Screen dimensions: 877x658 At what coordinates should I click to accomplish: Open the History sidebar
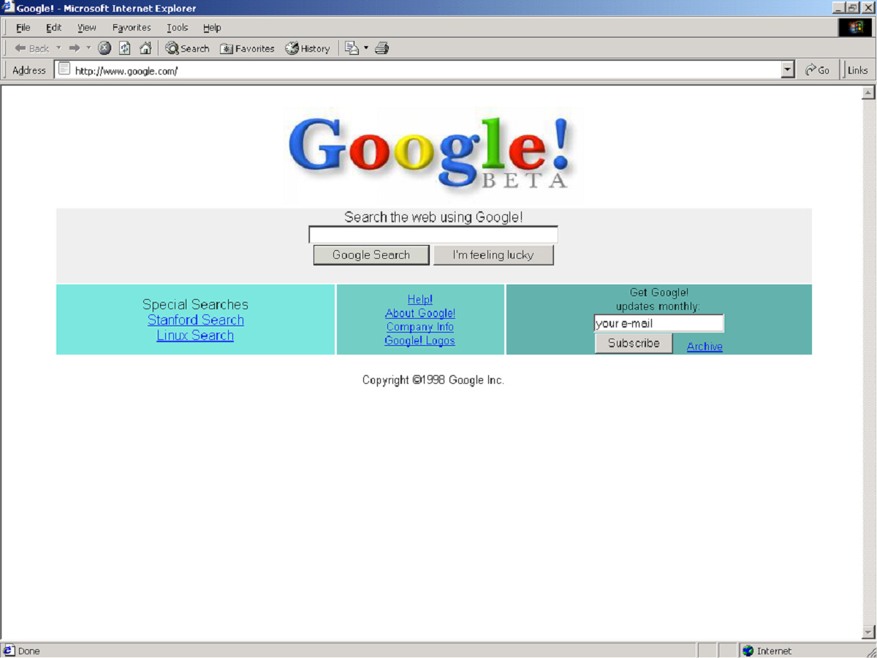(x=308, y=48)
